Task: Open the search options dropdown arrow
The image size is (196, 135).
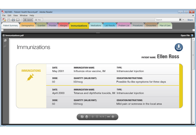Action: click(x=183, y=20)
